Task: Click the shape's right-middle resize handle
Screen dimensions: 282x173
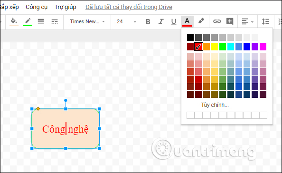Action: point(99,128)
